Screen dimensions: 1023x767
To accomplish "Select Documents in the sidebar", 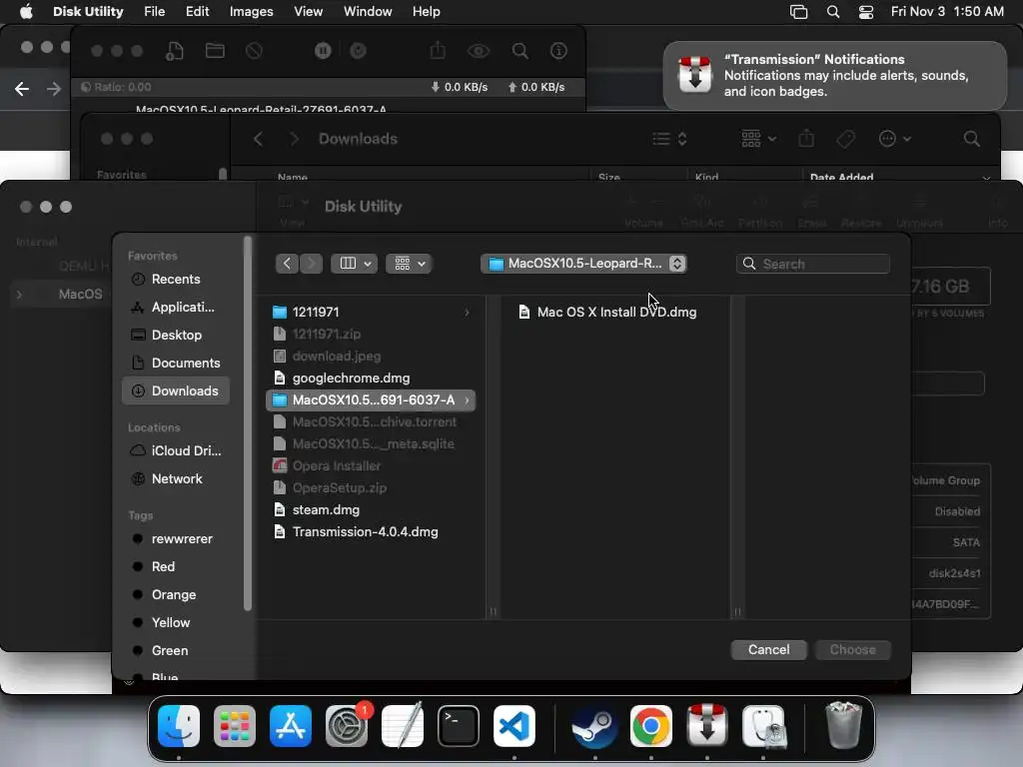I will point(176,364).
